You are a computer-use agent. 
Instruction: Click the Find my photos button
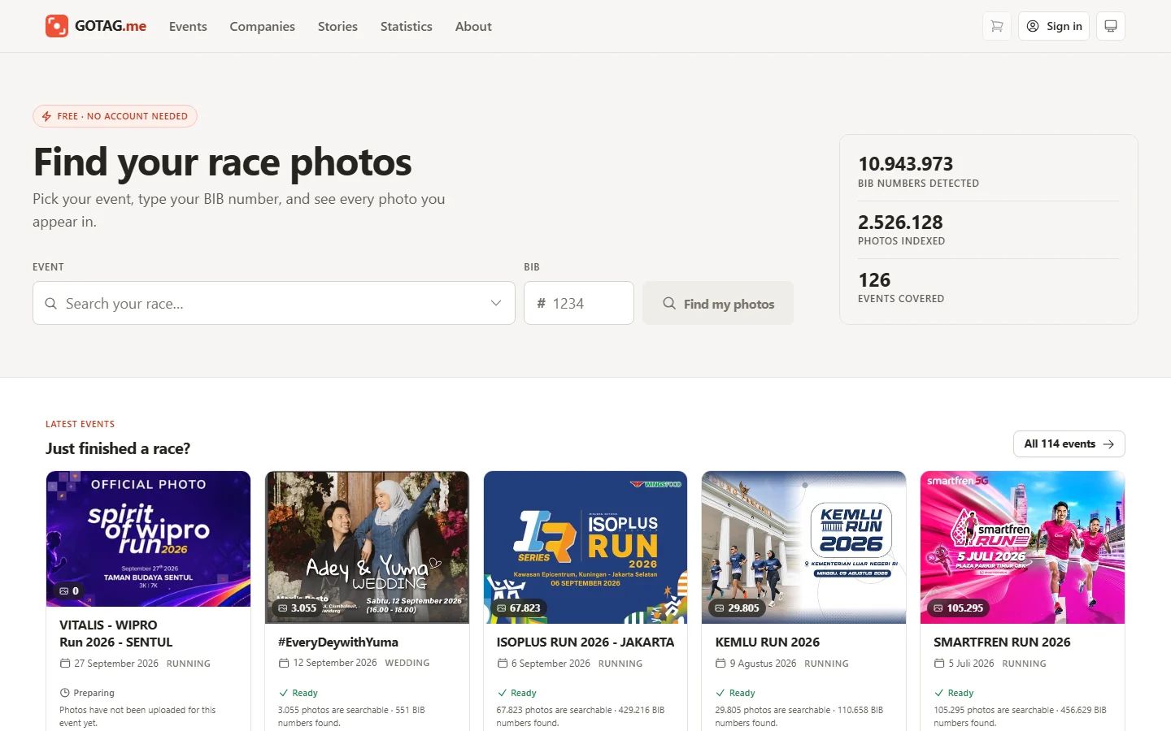click(718, 303)
